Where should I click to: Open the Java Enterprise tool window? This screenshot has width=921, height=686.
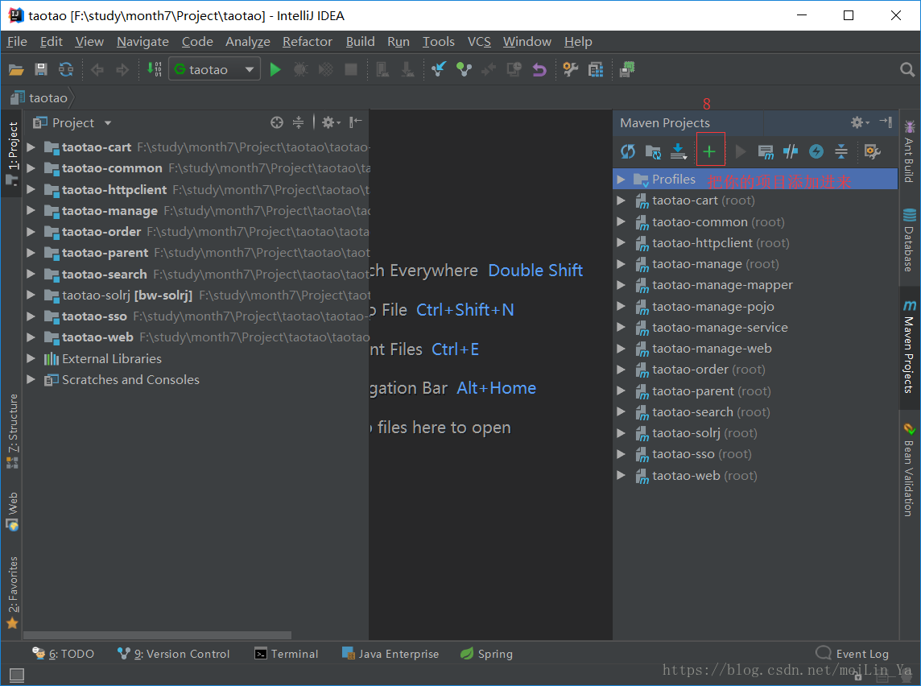[x=390, y=654]
